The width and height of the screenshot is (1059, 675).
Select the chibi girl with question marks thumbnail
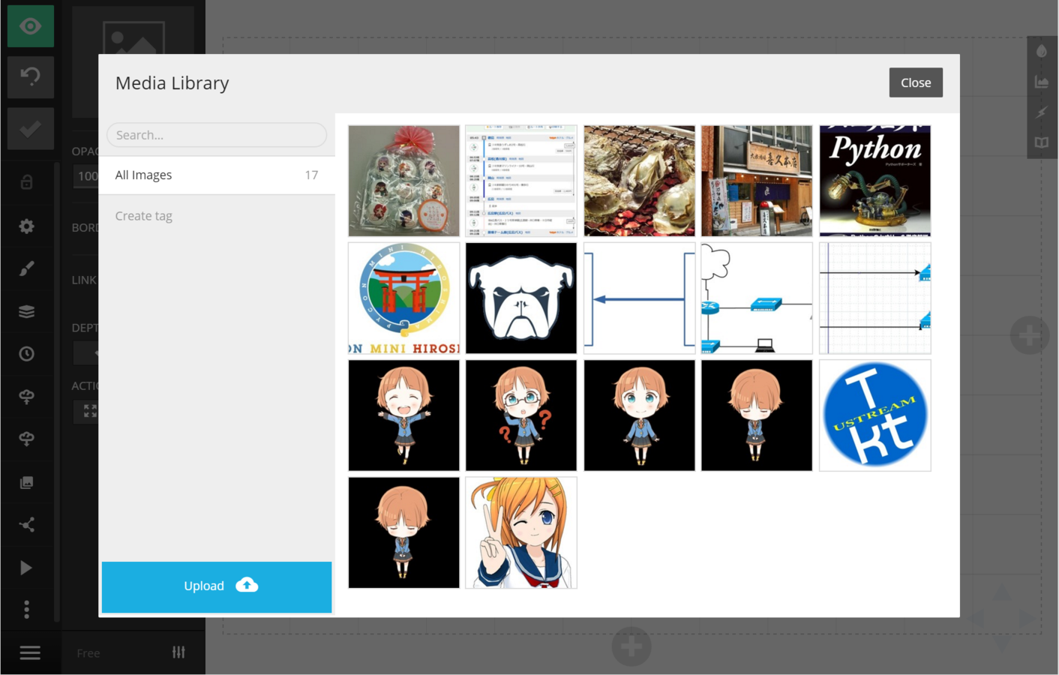[x=521, y=415]
